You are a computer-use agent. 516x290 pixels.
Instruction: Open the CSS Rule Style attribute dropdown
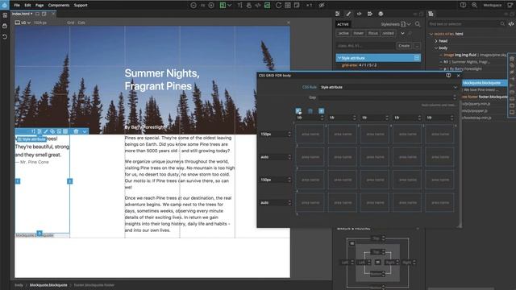[x=389, y=87]
